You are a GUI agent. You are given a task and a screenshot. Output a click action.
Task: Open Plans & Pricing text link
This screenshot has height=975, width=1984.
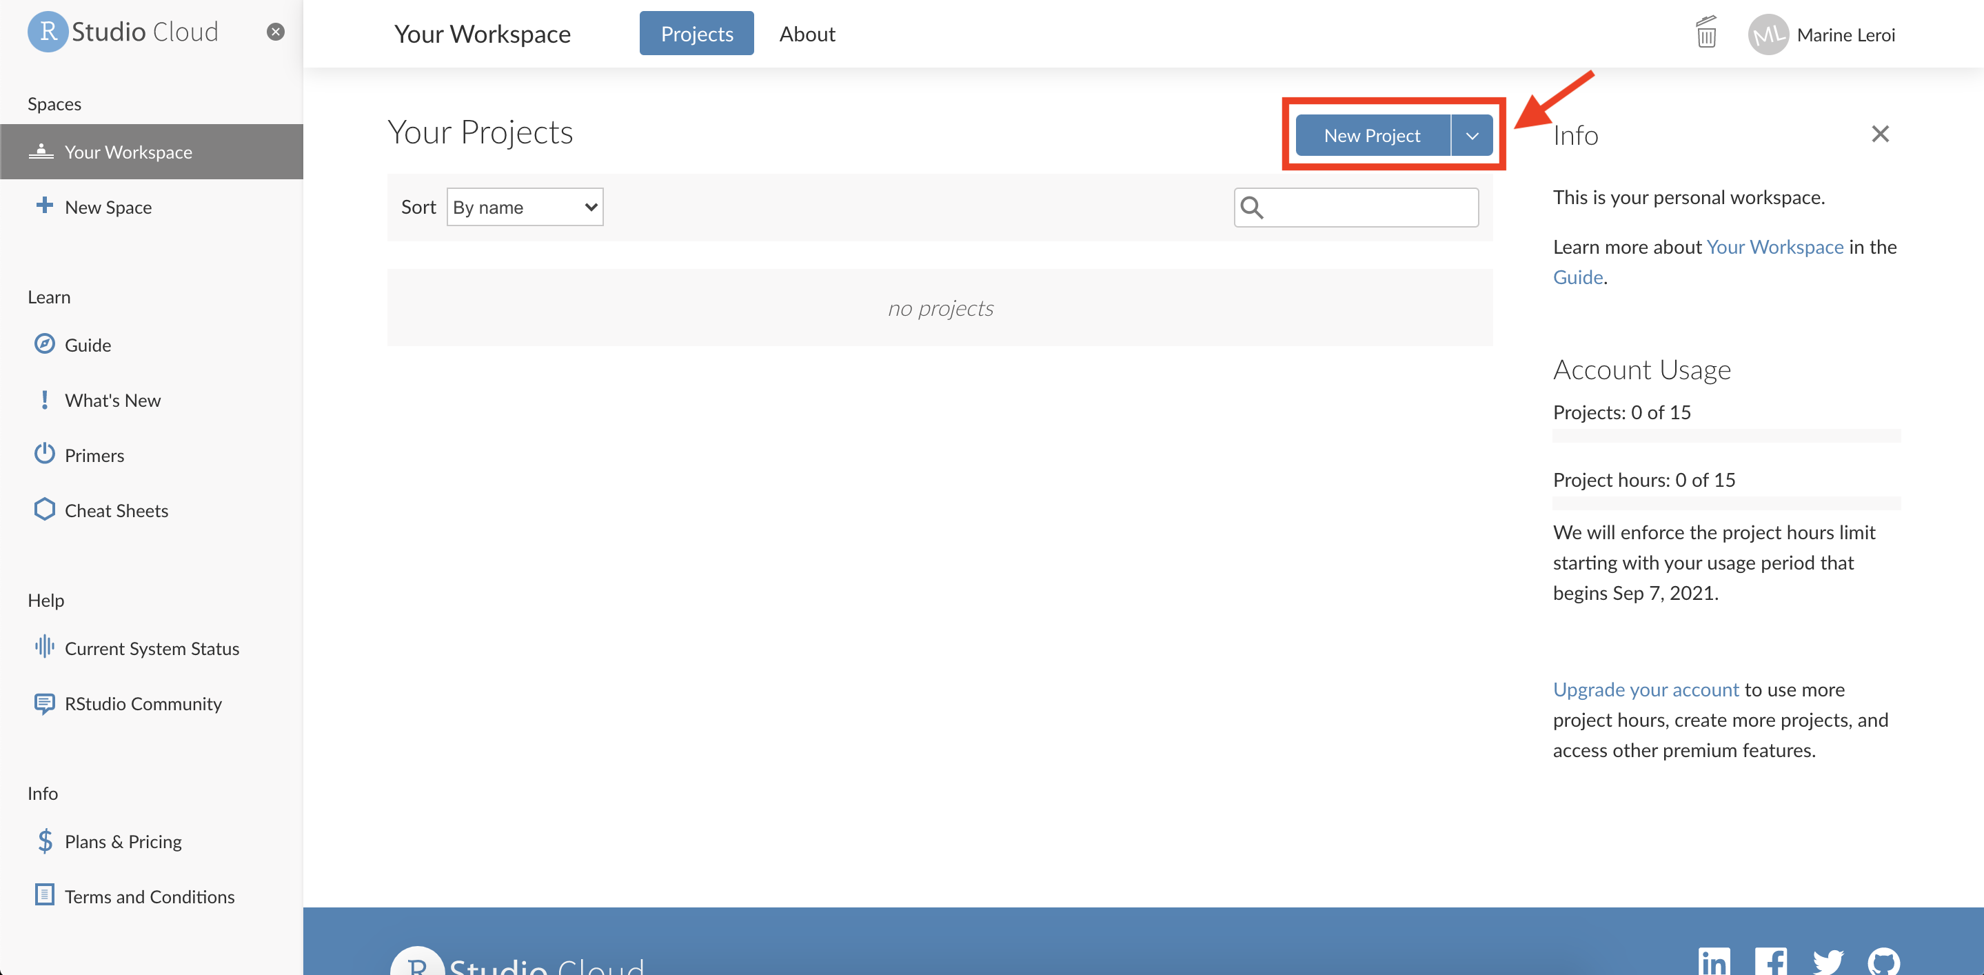point(123,842)
